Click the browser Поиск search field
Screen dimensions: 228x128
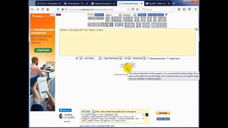pos(156,9)
